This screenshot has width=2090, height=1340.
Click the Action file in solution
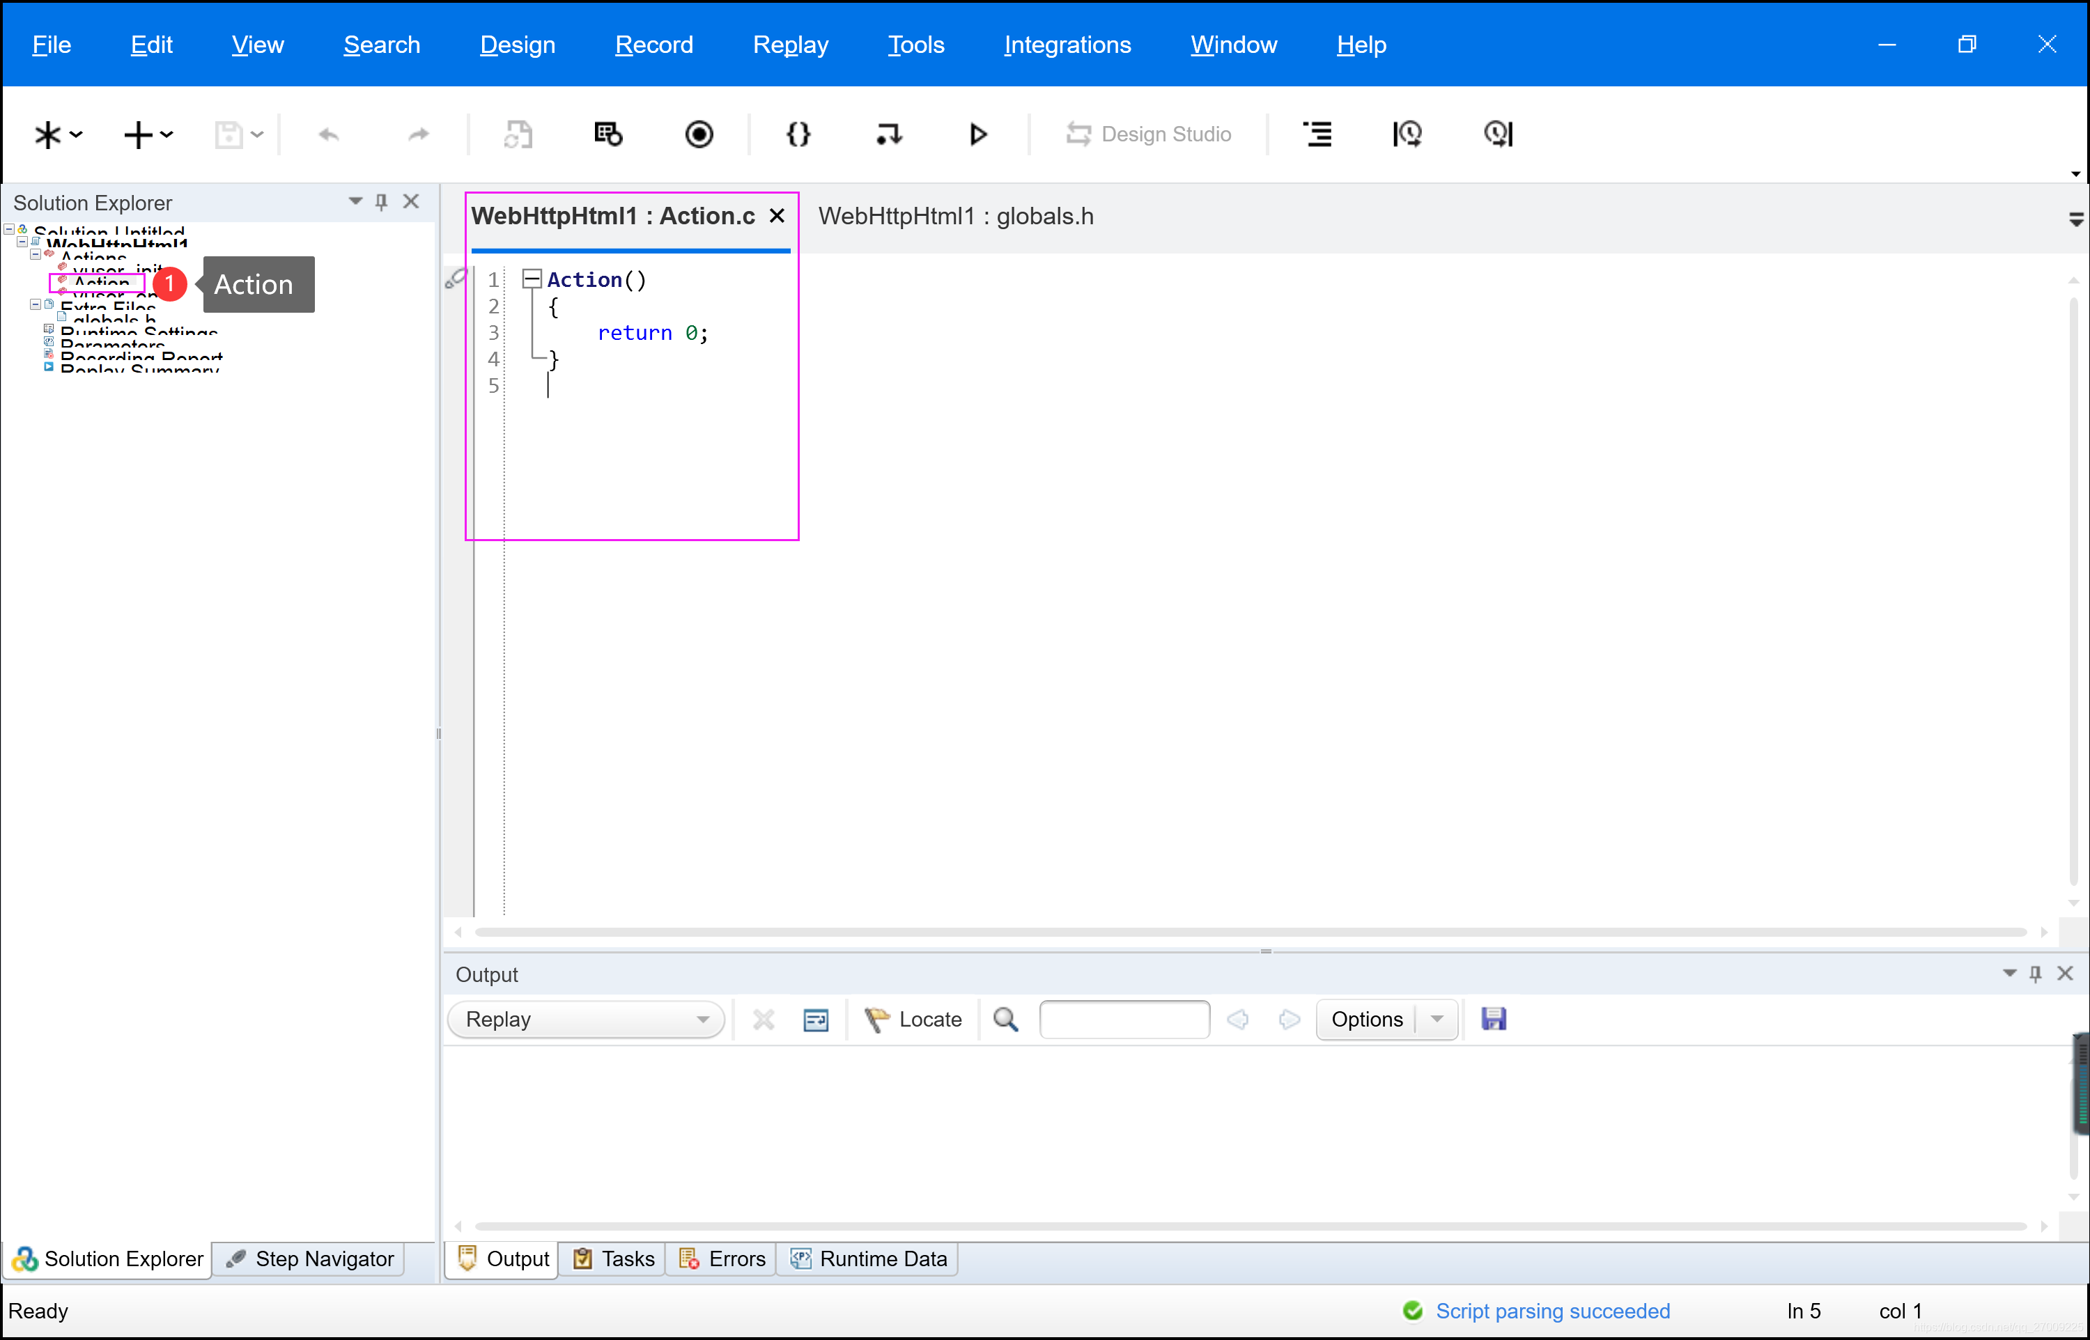(x=98, y=283)
